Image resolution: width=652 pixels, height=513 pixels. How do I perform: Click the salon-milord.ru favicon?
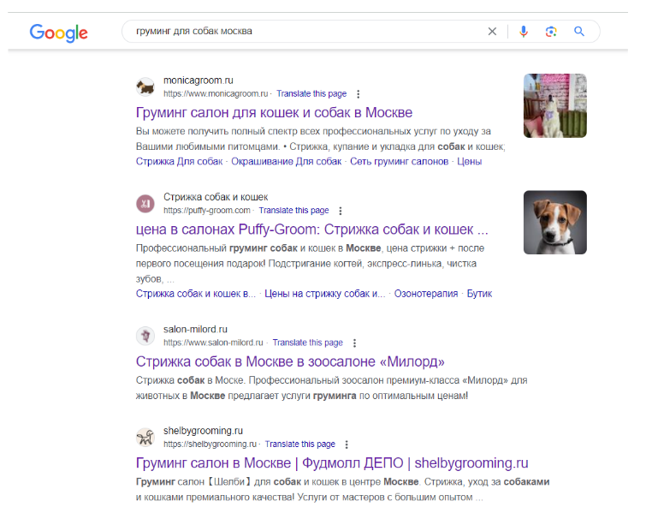coord(145,336)
